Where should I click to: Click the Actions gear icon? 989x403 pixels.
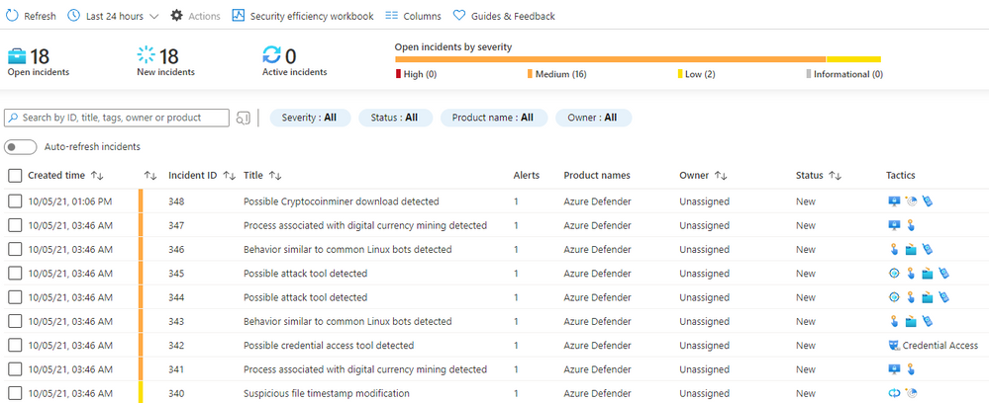pos(176,15)
